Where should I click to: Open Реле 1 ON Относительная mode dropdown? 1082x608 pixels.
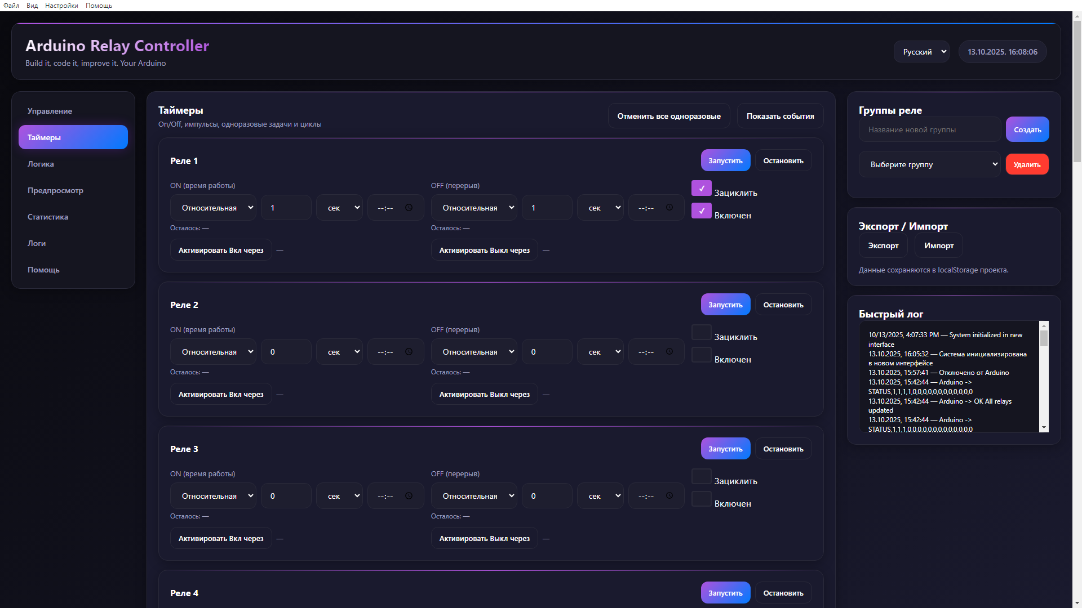click(213, 208)
